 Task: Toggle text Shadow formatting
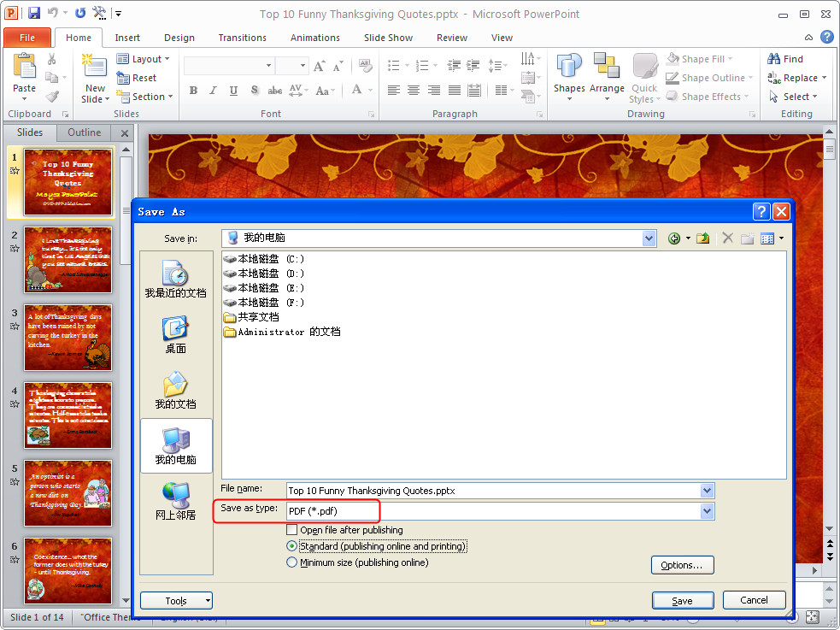tap(255, 91)
